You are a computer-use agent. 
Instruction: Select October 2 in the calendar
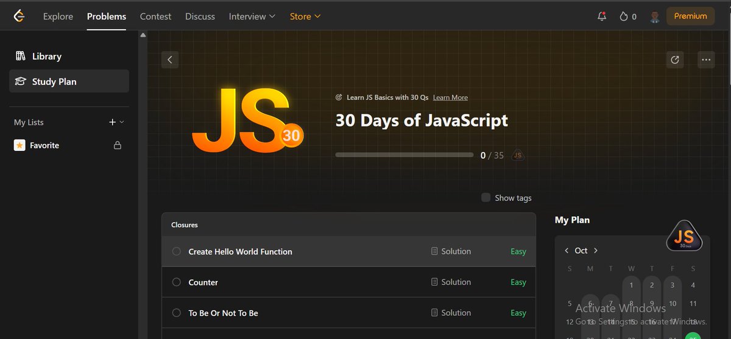[652, 285]
